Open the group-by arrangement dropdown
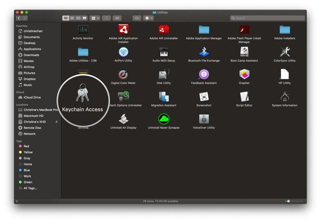Viewport: 321px width, 222px height. [95, 18]
